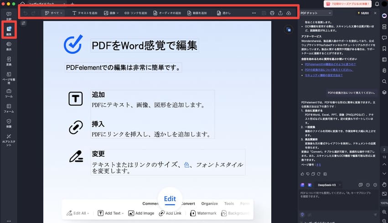Click the Redo arrow in toolbar
This screenshot has width=388, height=223.
(x=33, y=13)
